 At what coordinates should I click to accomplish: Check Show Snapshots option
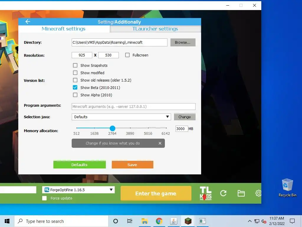(75, 65)
